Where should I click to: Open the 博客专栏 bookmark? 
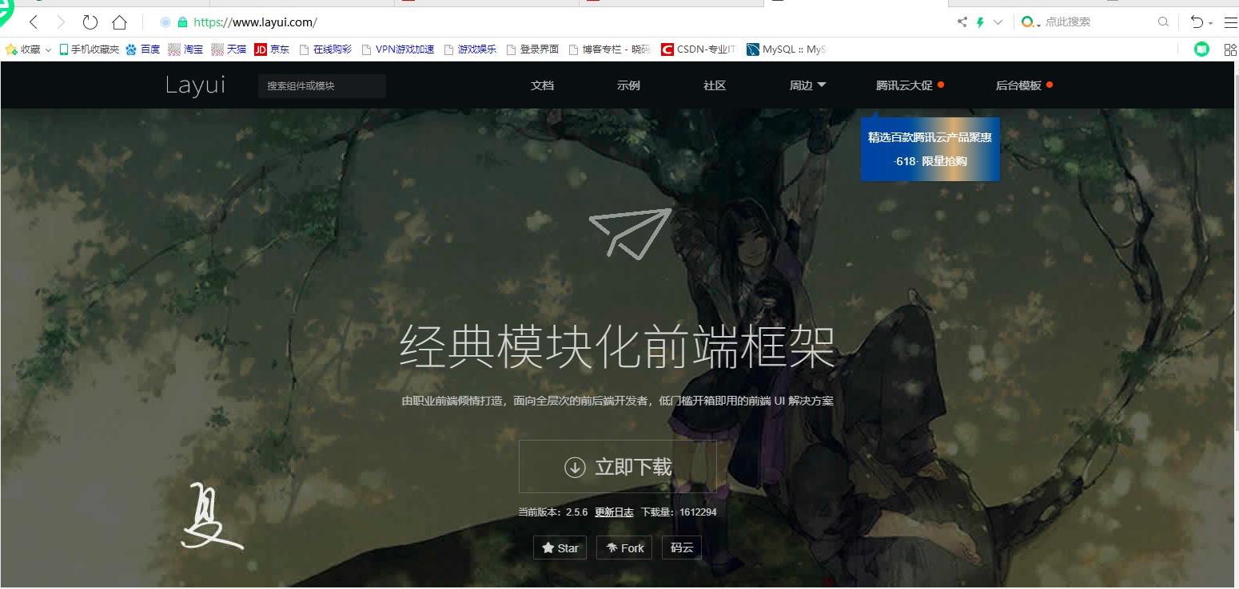click(610, 49)
